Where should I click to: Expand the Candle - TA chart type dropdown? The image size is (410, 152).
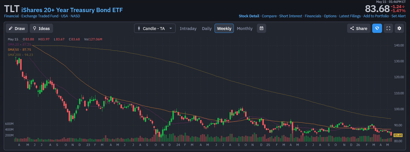[155, 28]
